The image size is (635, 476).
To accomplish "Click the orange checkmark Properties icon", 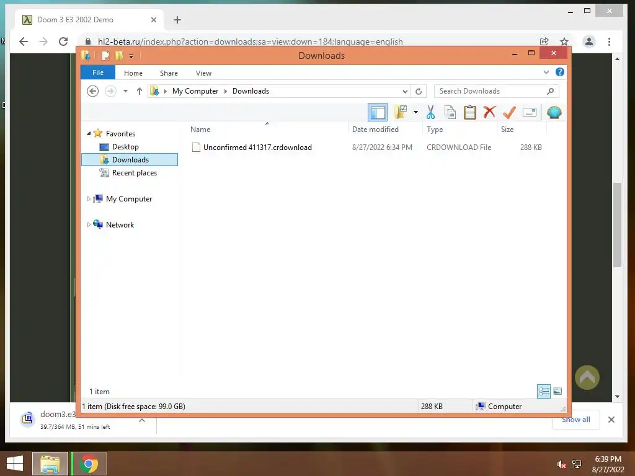I will click(509, 112).
